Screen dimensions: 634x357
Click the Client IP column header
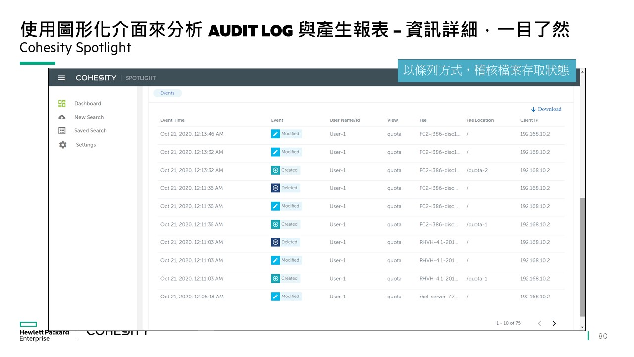529,120
